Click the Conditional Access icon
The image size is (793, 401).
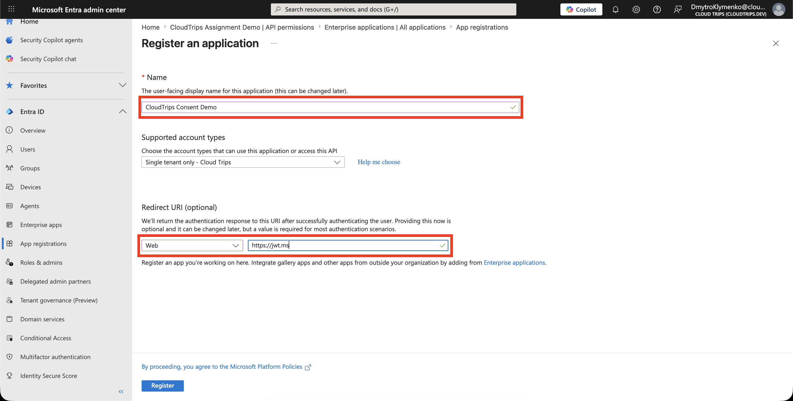point(9,338)
